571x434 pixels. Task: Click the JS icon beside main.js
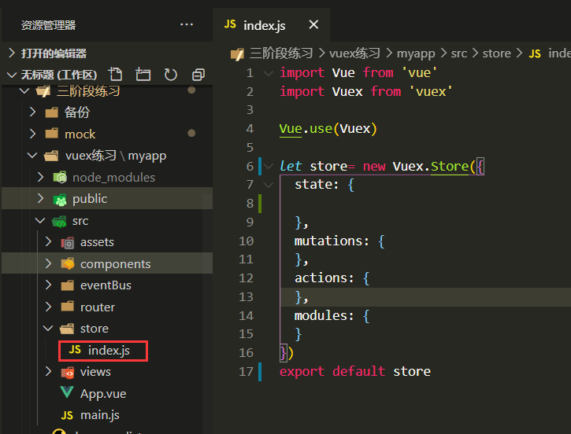click(x=67, y=415)
